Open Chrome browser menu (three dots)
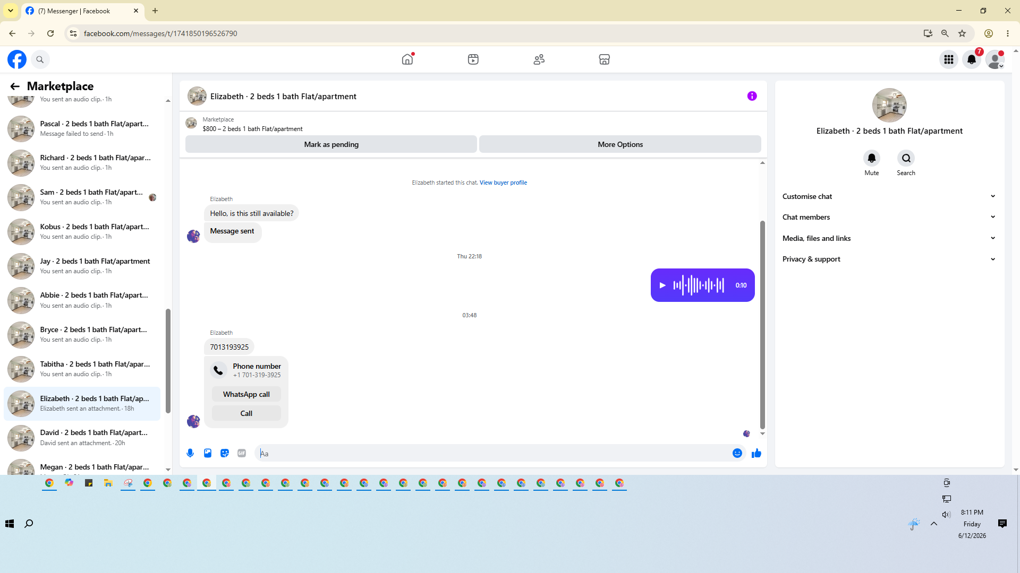Image resolution: width=1020 pixels, height=573 pixels. (x=1008, y=33)
